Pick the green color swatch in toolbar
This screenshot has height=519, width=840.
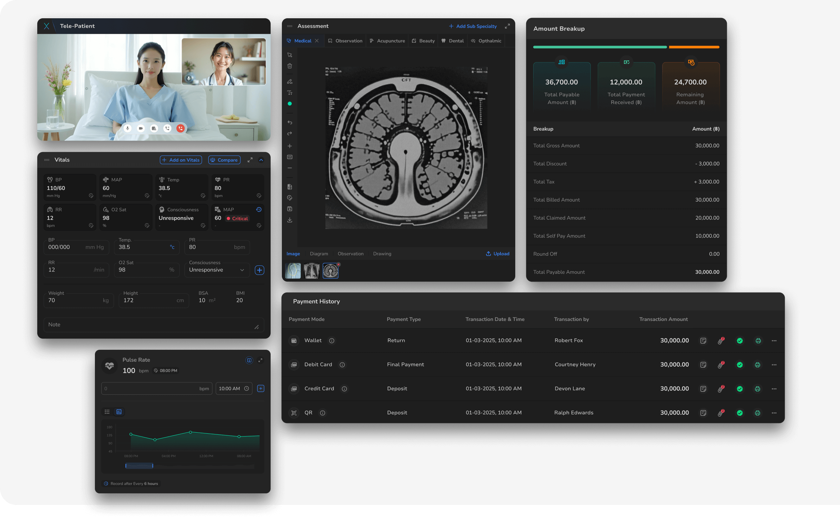(290, 104)
